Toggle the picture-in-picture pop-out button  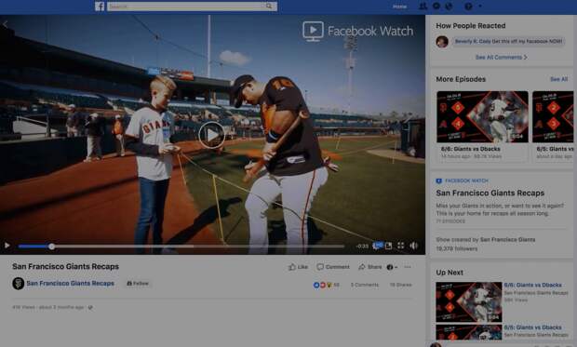[389, 246]
